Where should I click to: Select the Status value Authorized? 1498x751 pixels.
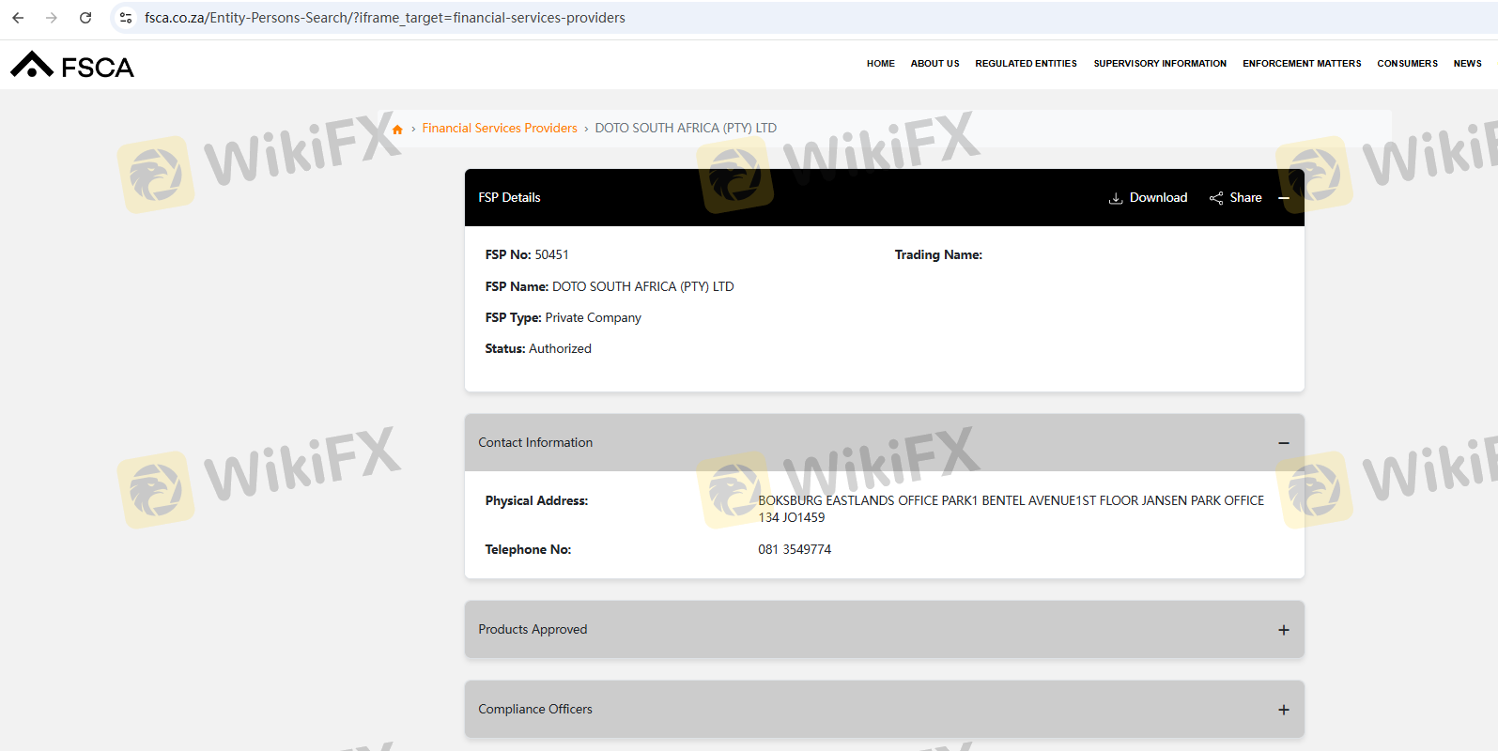click(561, 348)
